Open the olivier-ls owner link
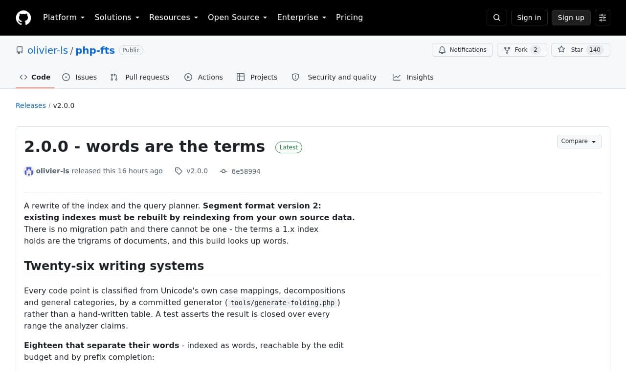This screenshot has width=626, height=371. click(47, 50)
